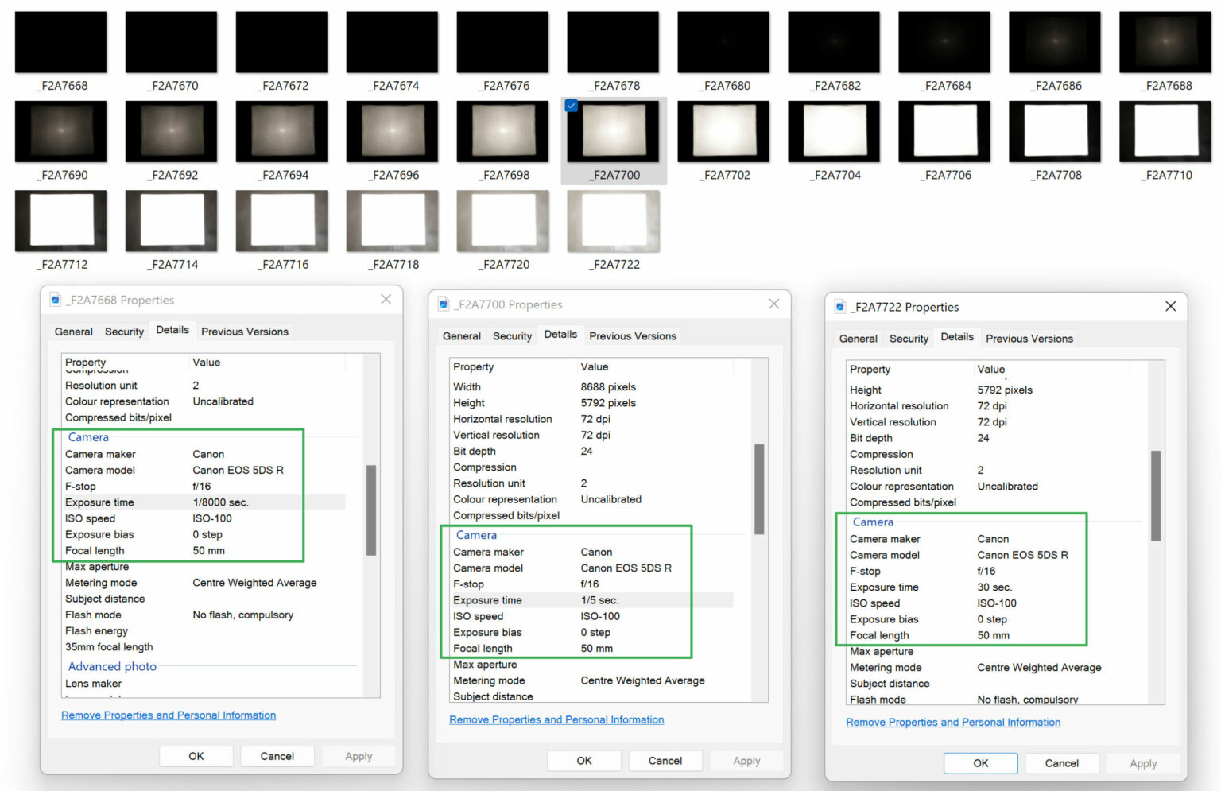Click OK in the _F2A7722 Properties dialog
Image resolution: width=1221 pixels, height=791 pixels.
point(981,763)
